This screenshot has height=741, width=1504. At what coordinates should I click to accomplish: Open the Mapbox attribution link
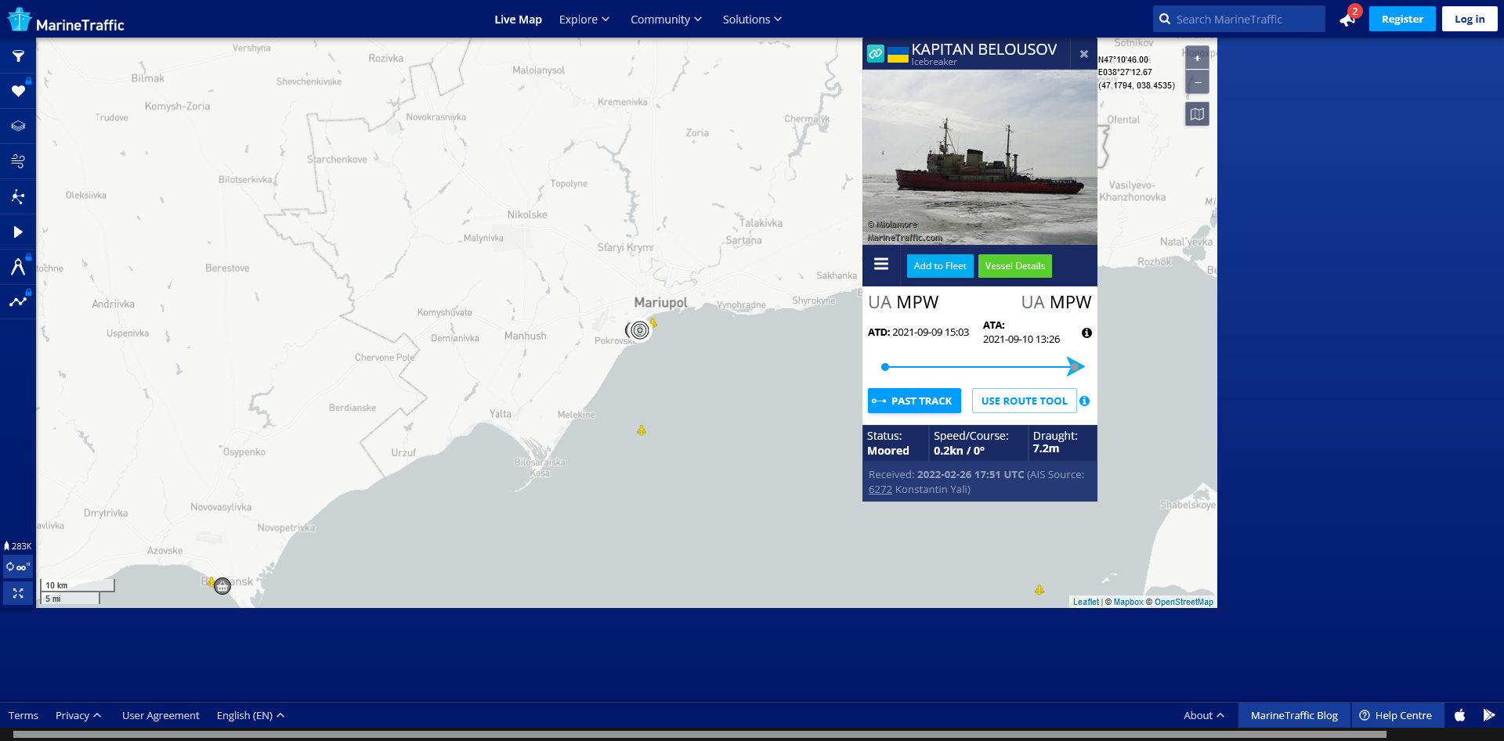pyautogui.click(x=1128, y=602)
